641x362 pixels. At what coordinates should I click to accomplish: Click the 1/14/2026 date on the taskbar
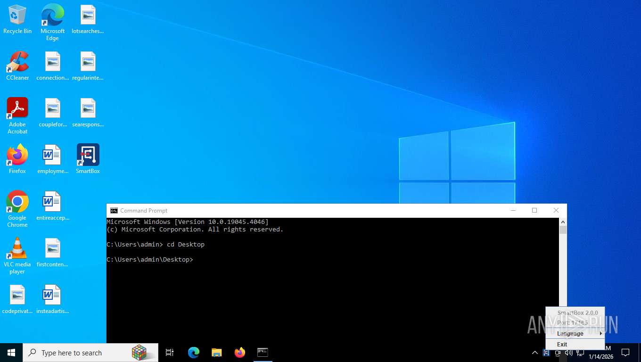(601, 357)
